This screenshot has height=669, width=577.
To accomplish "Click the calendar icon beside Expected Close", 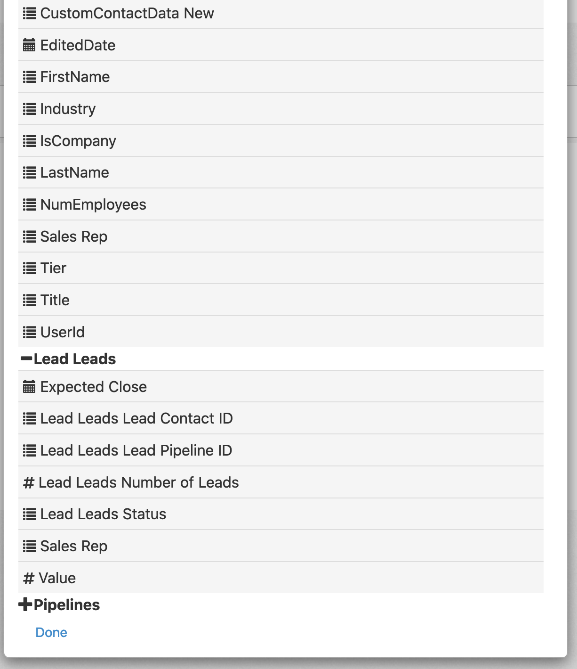I will [29, 386].
